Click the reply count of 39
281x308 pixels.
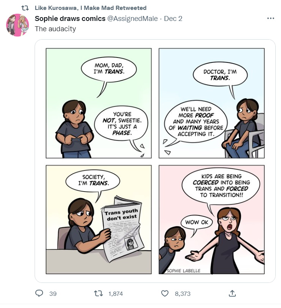53,294
